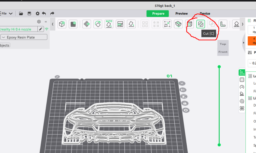Open the Quality settings tab icon
Screen dimensions: 256x153
242,73
